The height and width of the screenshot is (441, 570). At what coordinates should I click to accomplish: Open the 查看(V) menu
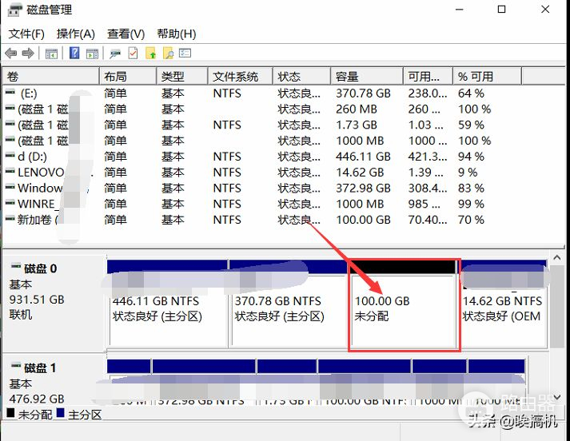tap(126, 34)
